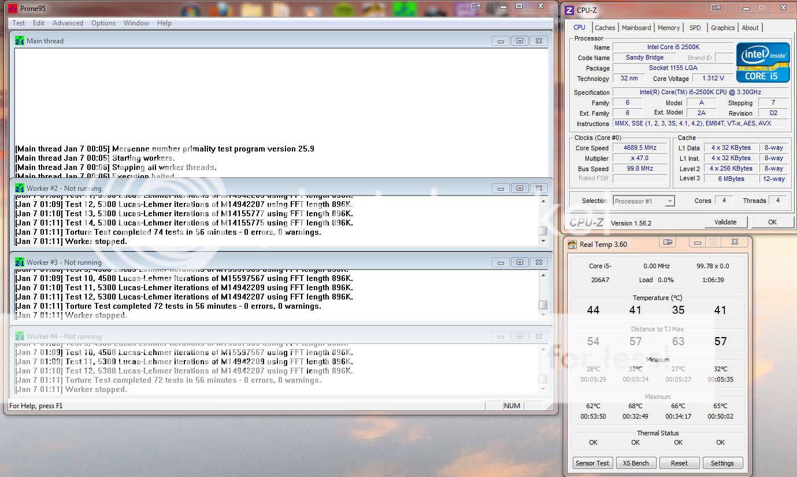This screenshot has height=477, width=797.
Task: Restore the Worker #2 child window
Action: (x=520, y=188)
